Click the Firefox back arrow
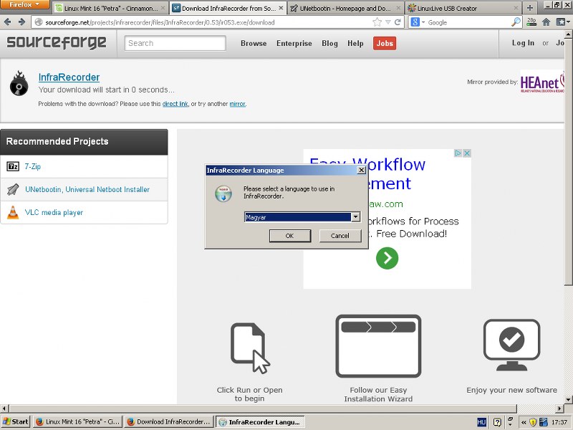This screenshot has width=573, height=430. tap(7, 22)
